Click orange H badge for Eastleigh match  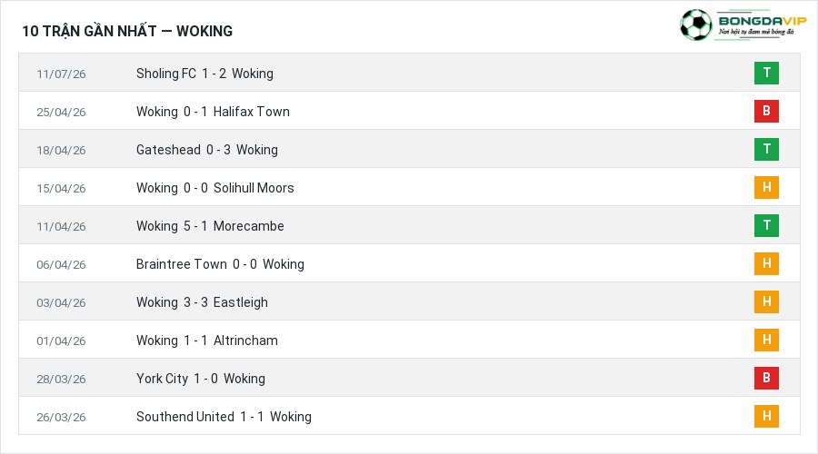tap(766, 301)
